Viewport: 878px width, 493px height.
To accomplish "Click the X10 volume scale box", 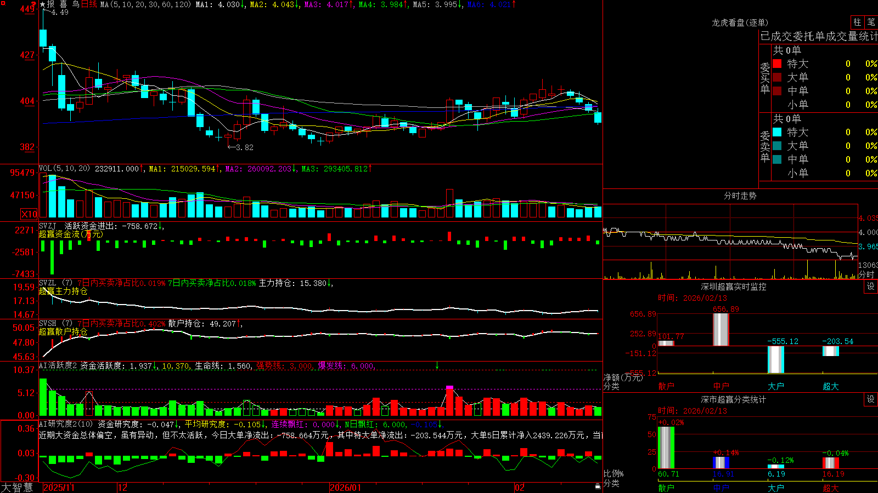I will tap(29, 214).
